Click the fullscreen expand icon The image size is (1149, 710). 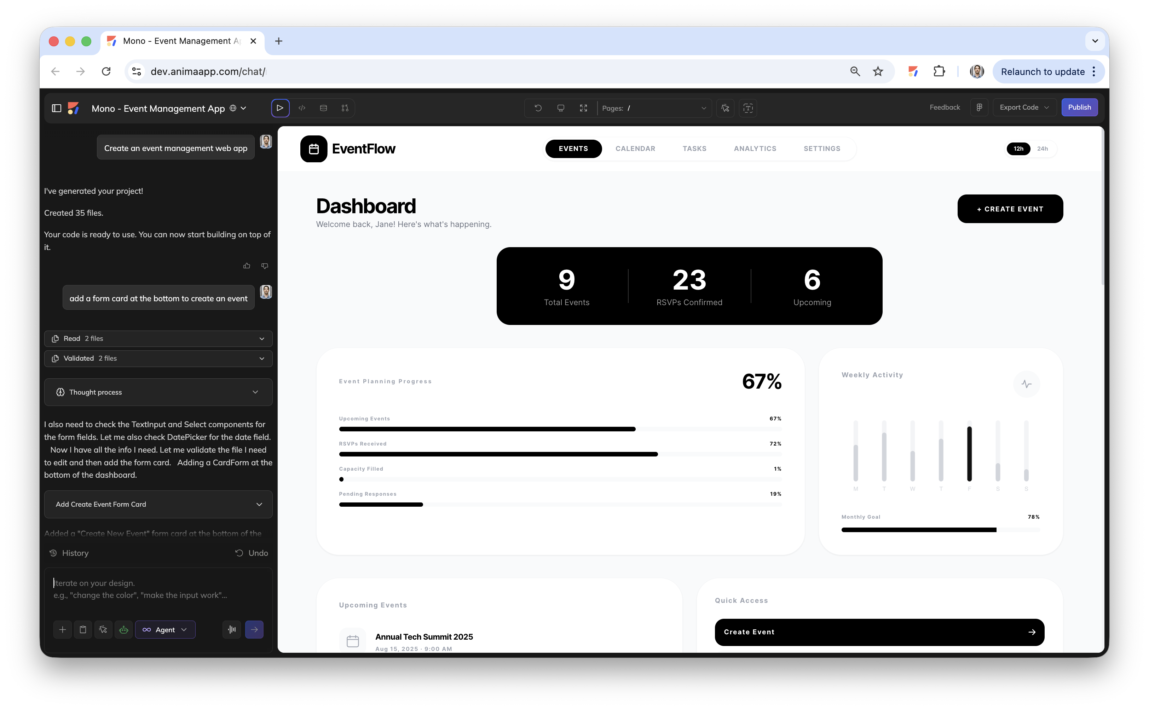583,108
